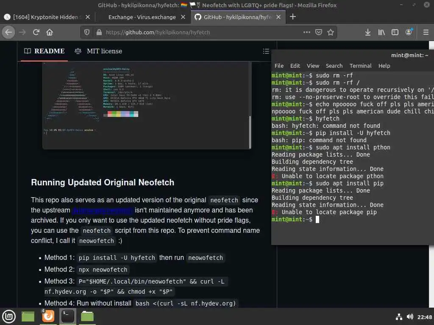Click the highlighted upstream neofetch link

[103, 210]
